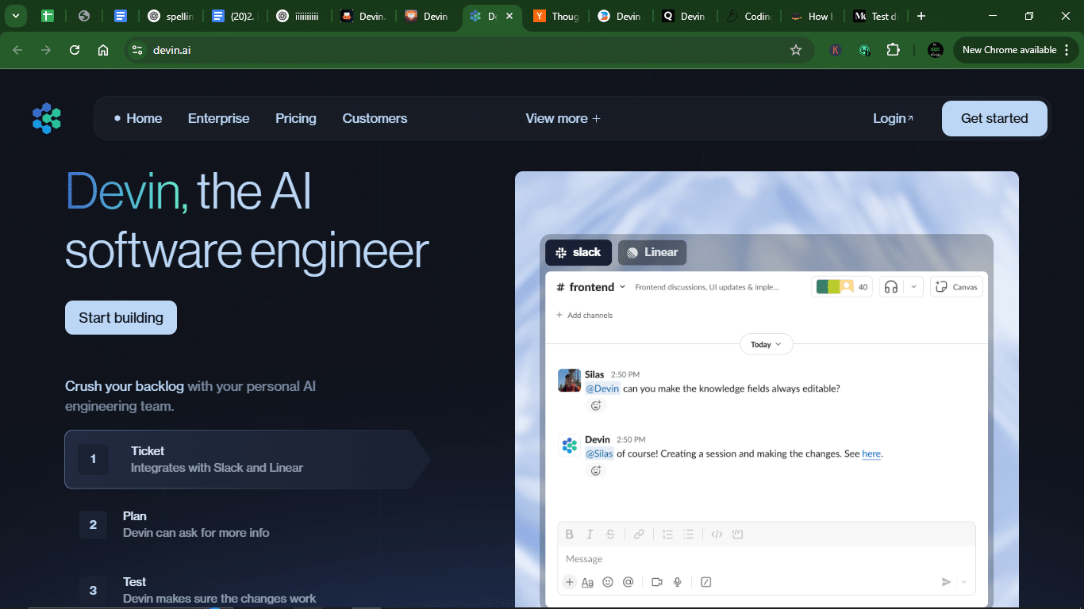
Task: Click Add channels in the Slack panel
Action: pyautogui.click(x=584, y=316)
